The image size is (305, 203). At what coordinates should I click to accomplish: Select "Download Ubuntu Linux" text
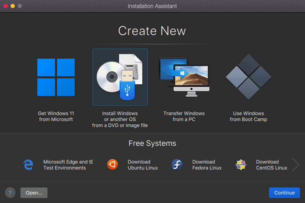point(143,165)
